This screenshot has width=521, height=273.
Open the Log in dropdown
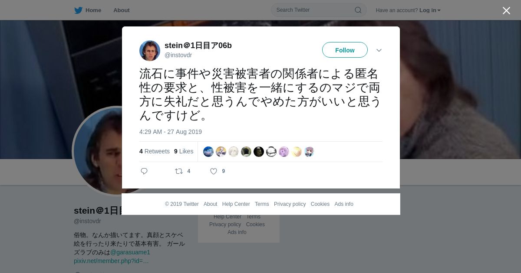pos(430,10)
